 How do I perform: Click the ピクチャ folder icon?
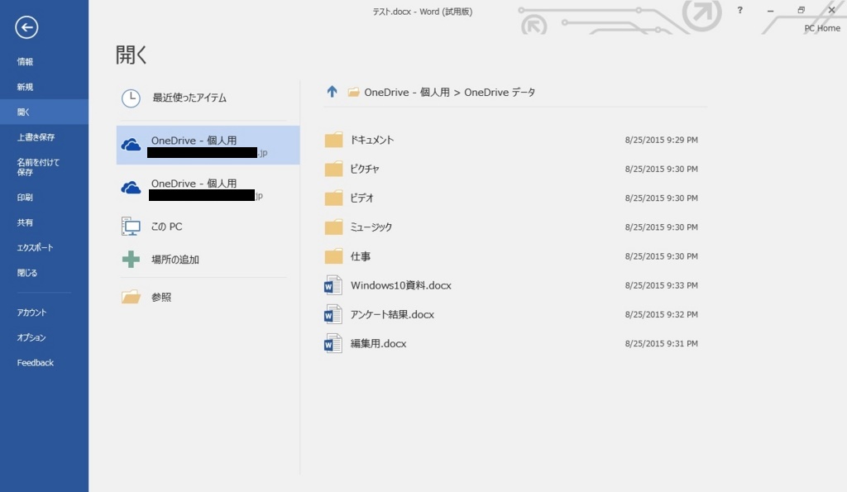(x=333, y=169)
